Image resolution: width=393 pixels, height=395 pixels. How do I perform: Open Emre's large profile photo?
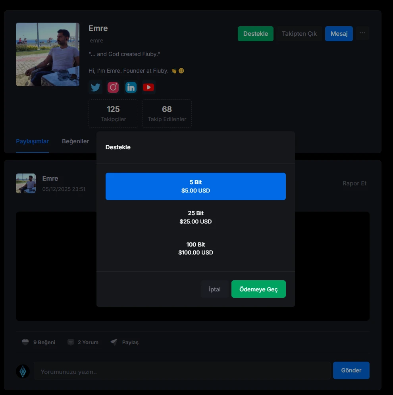click(x=48, y=54)
